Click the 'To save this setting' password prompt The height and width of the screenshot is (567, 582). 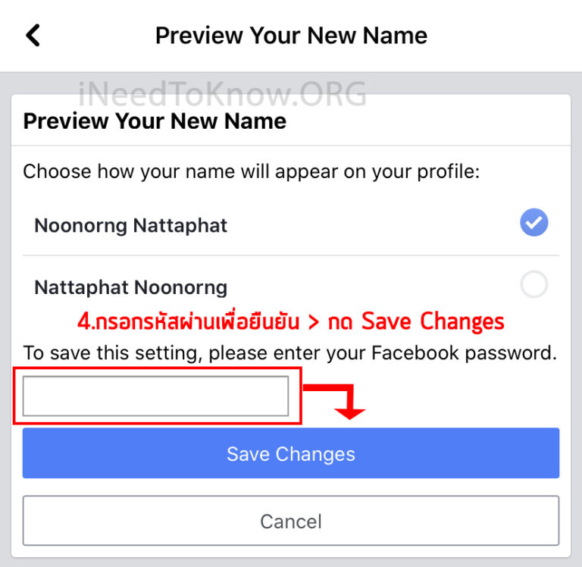click(x=289, y=352)
